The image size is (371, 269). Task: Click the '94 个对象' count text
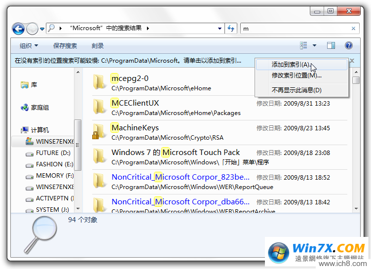(82, 220)
